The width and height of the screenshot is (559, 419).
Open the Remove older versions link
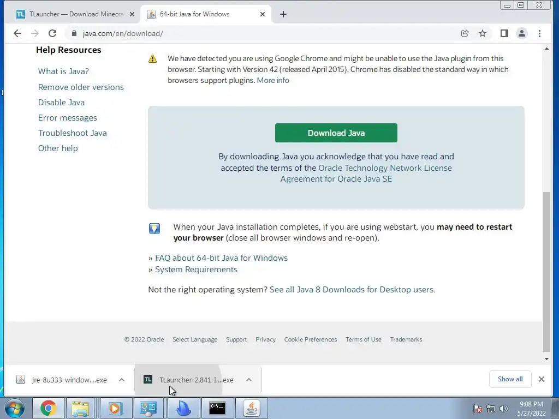tap(81, 87)
